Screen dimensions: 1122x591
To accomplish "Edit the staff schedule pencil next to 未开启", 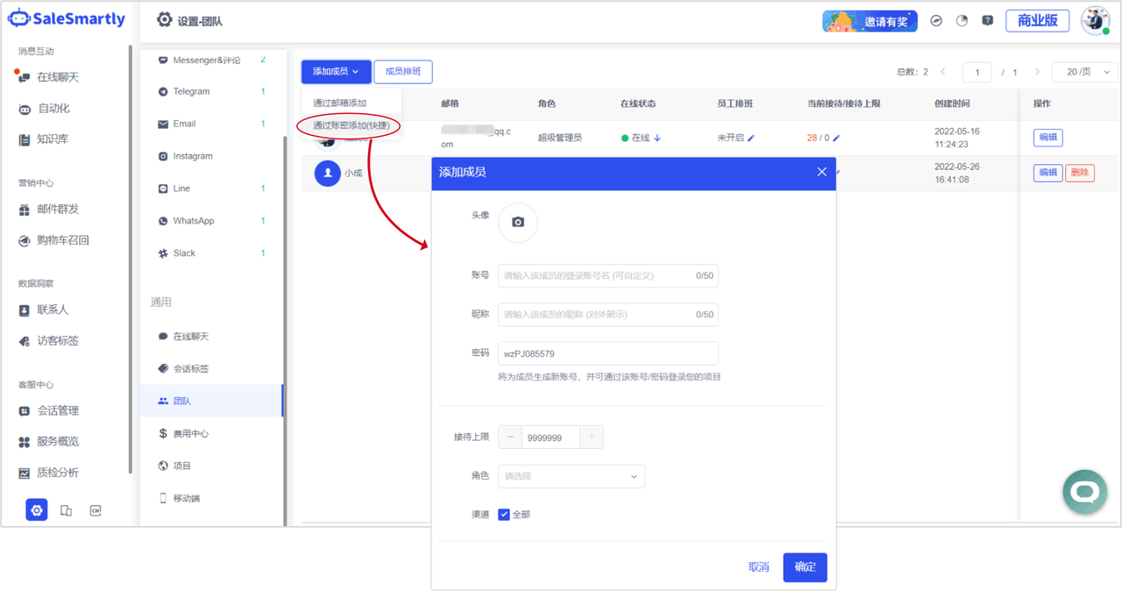I will click(x=751, y=138).
